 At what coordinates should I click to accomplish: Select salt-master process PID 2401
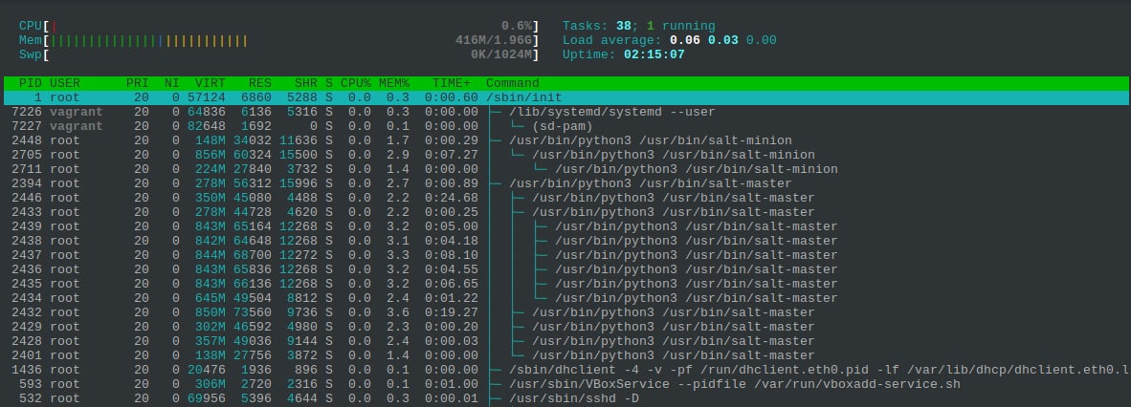point(565,355)
